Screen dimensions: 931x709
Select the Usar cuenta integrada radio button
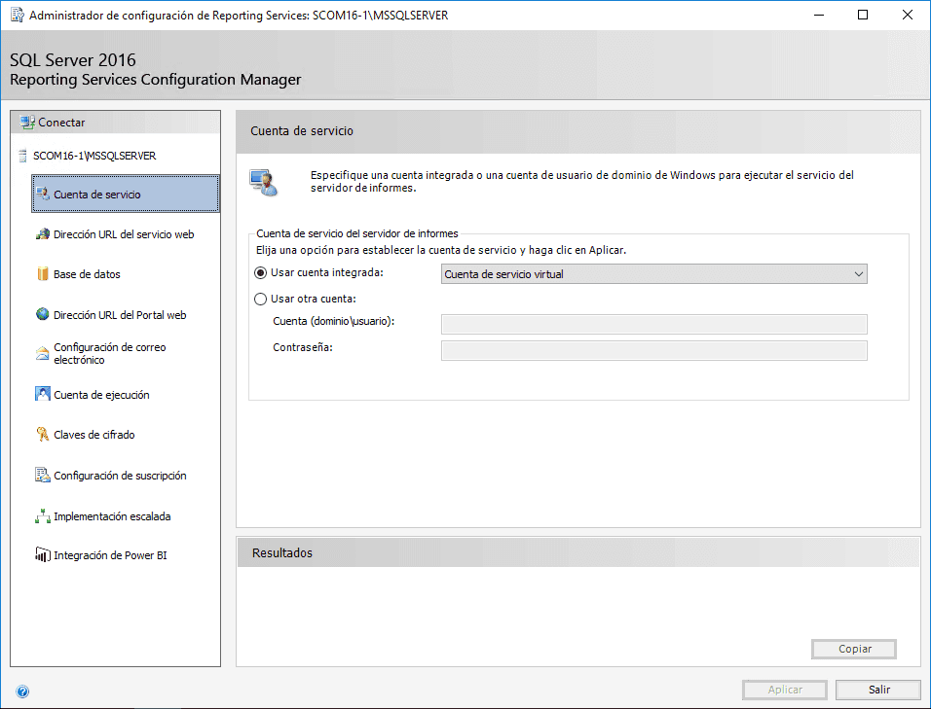click(260, 273)
